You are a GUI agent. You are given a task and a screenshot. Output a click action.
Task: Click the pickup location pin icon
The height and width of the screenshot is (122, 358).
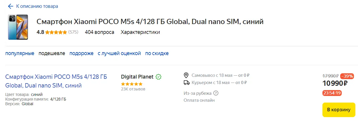[186, 75]
